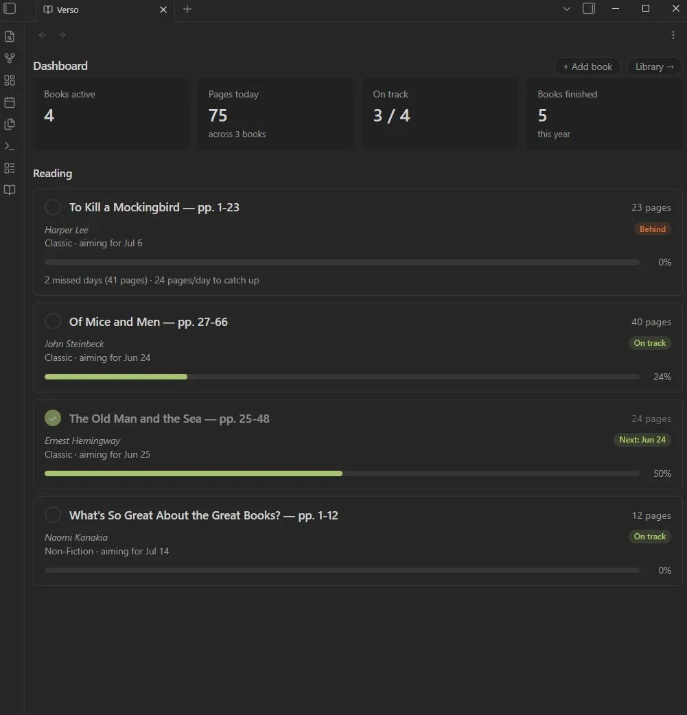The width and height of the screenshot is (687, 715).
Task: Click the 24% progress value
Action: point(662,377)
